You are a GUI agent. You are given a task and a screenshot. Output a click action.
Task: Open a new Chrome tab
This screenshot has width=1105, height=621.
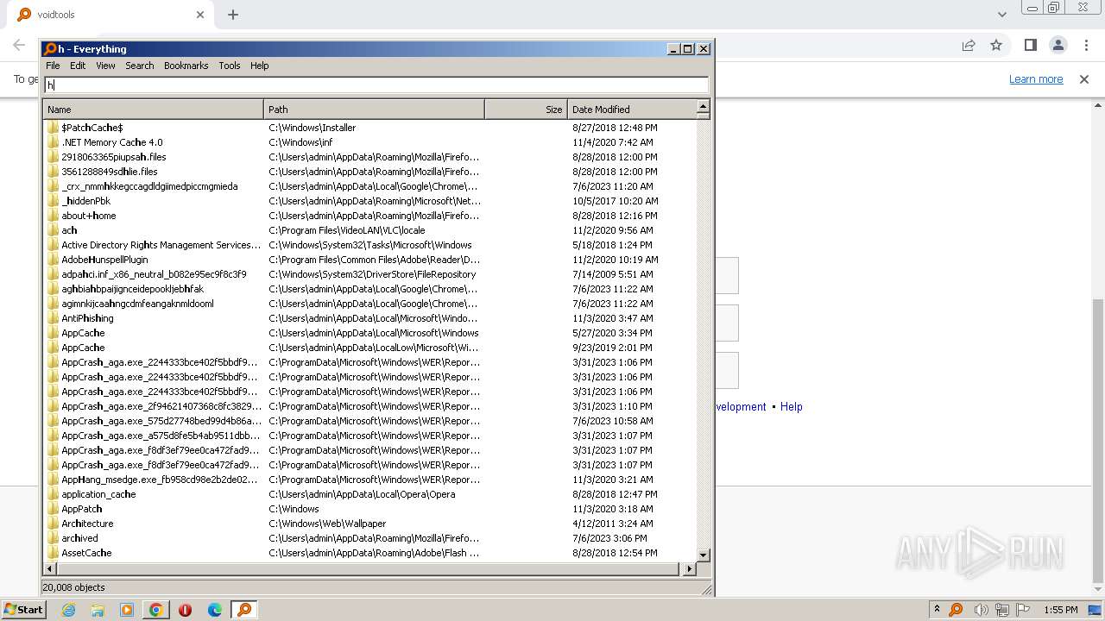click(x=233, y=15)
